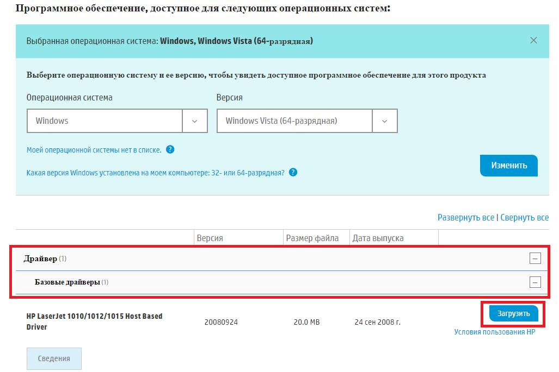Image resolution: width=559 pixels, height=372 pixels.
Task: Click the help icon beside the 32/64-bit question
Action: coord(293,173)
